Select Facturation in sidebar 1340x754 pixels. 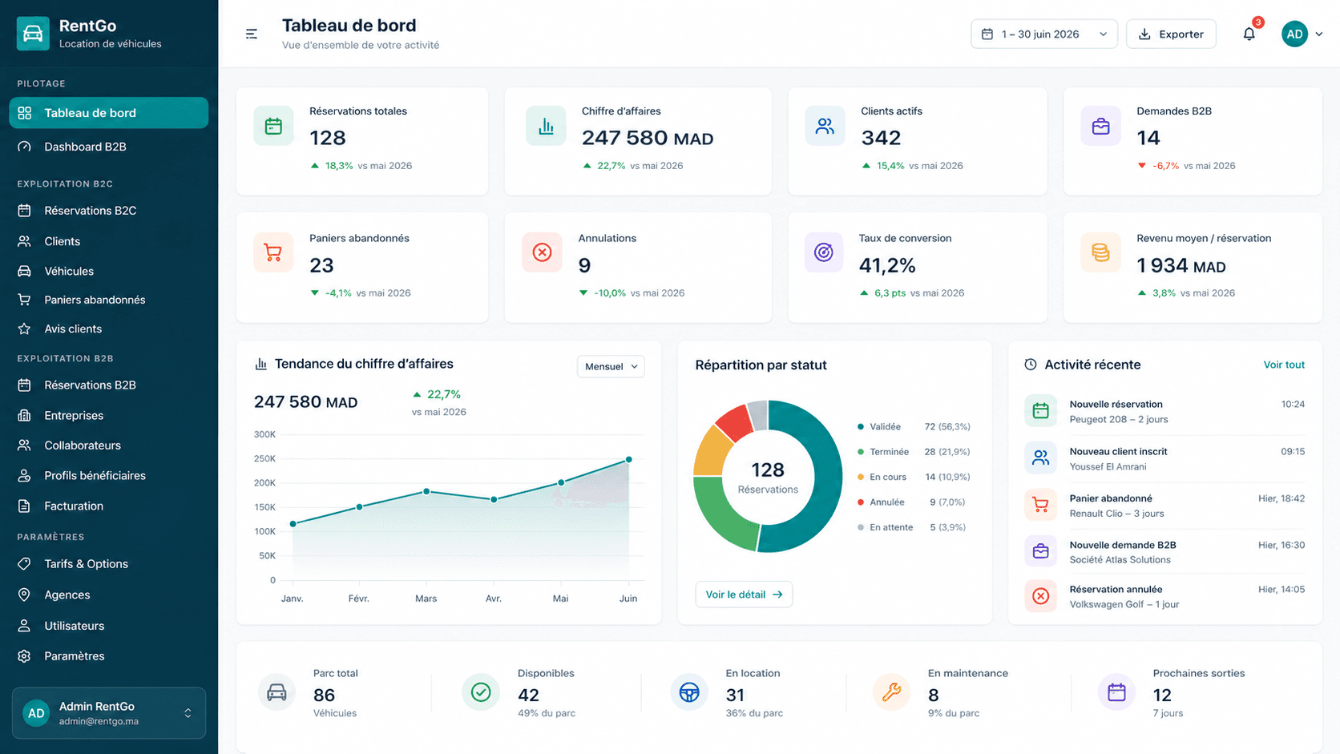click(x=109, y=506)
